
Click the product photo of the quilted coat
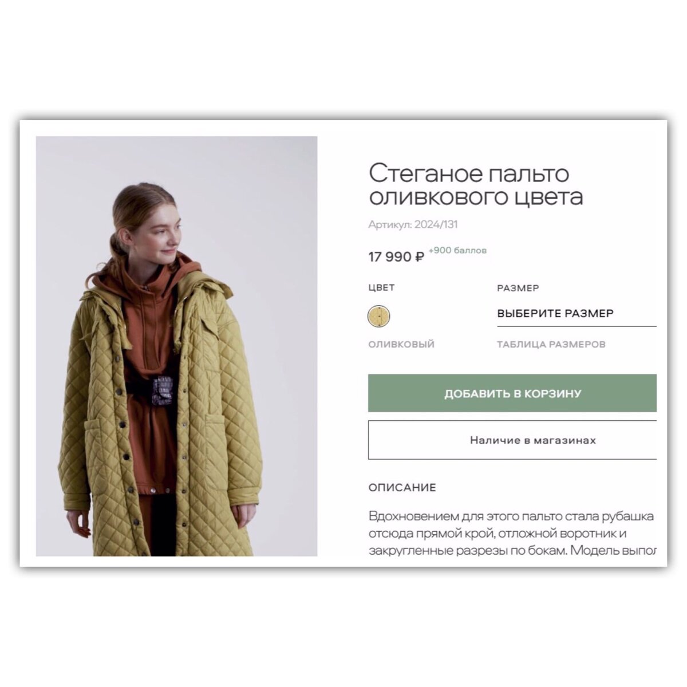176,346
